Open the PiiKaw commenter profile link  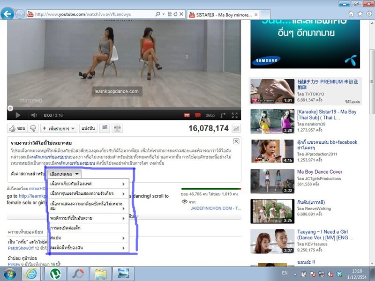[14, 264]
